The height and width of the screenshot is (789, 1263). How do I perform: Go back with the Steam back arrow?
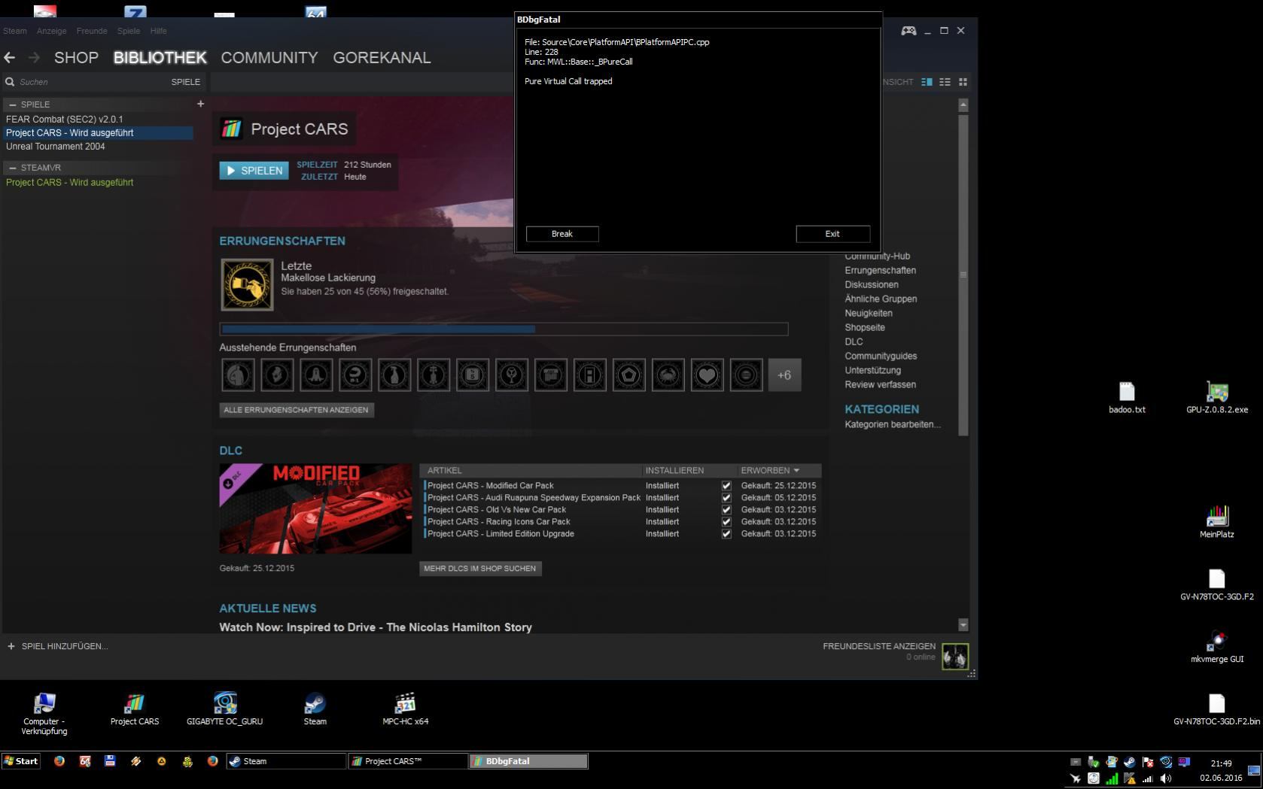click(x=10, y=57)
